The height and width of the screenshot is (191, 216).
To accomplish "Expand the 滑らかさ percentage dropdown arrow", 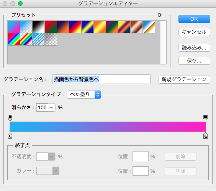I will (52, 107).
